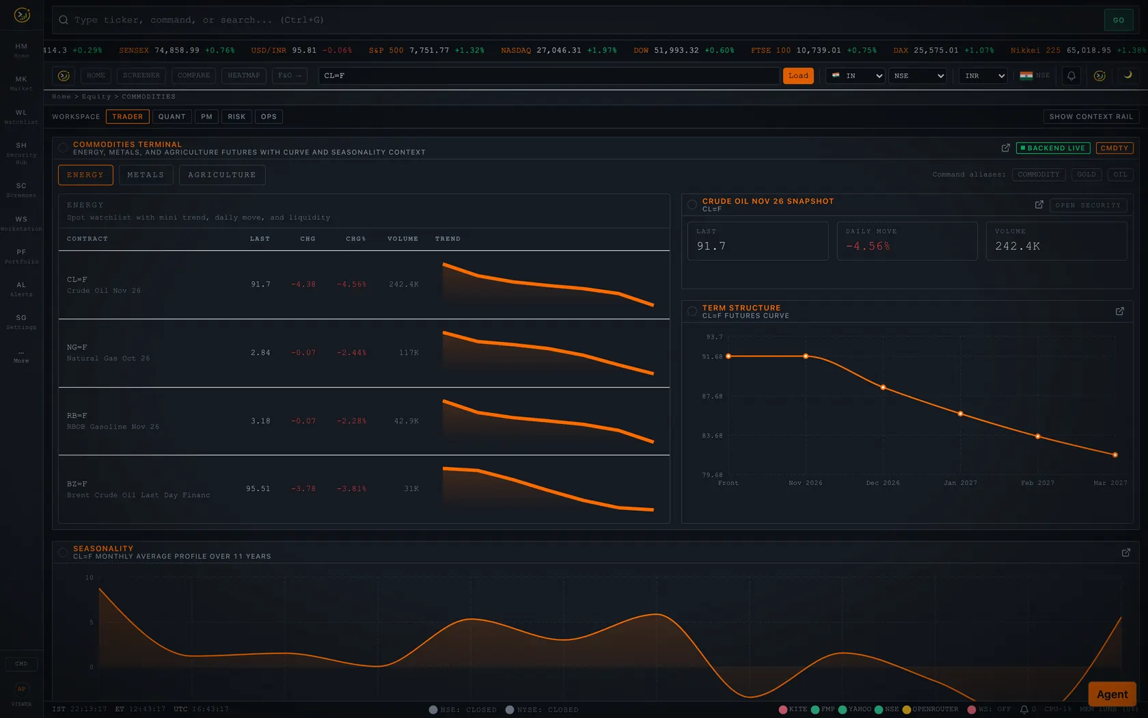Select the BZ=F Brent Crude row

pyautogui.click(x=364, y=489)
